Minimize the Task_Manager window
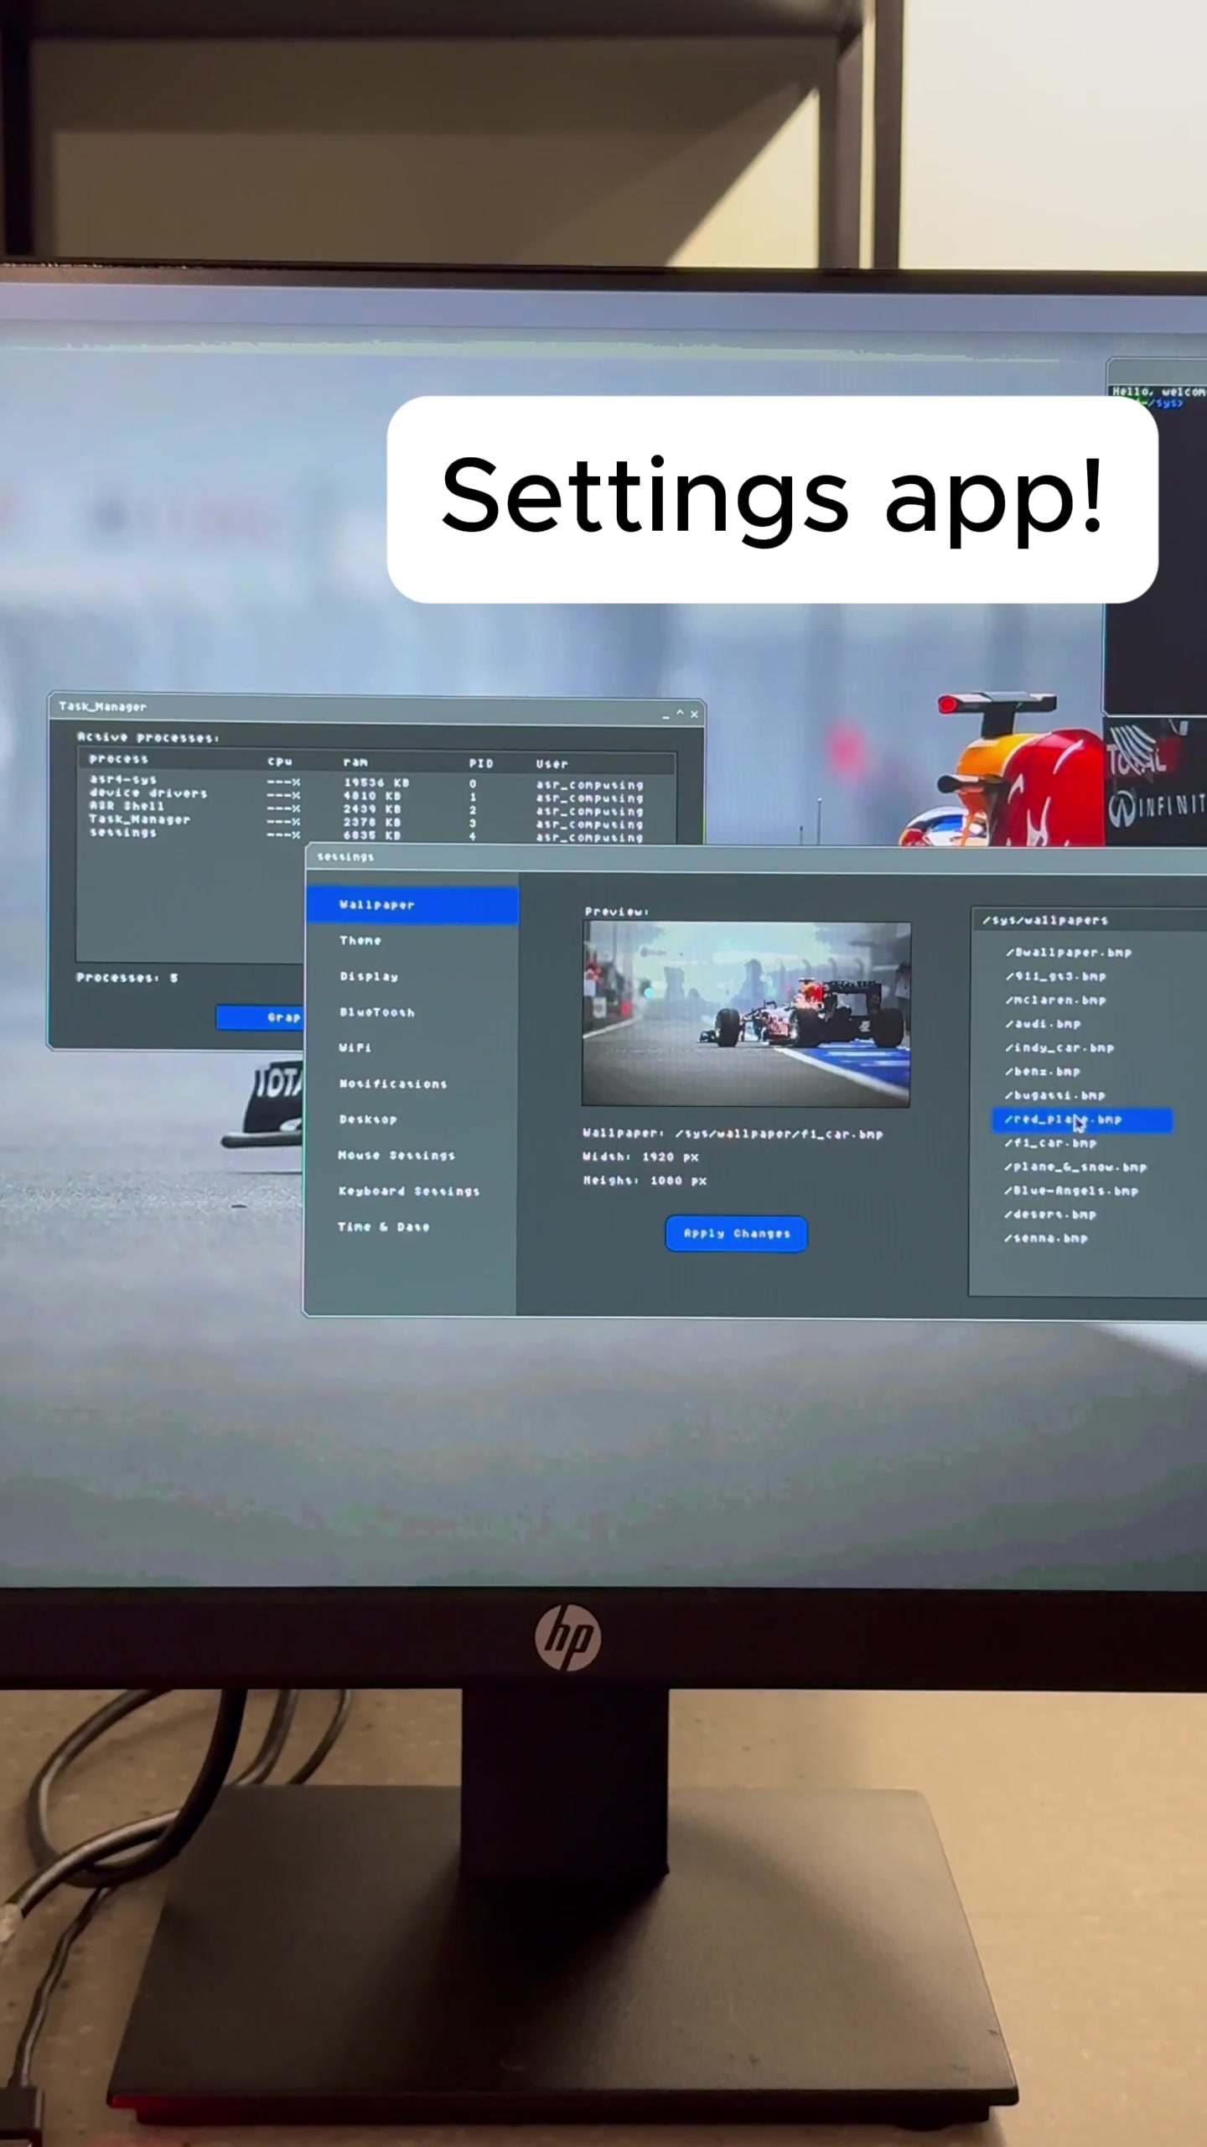This screenshot has height=2147, width=1207. pyautogui.click(x=666, y=715)
